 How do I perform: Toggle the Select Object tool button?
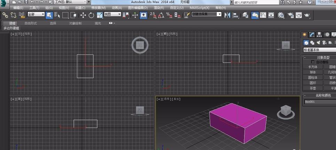coord(49,15)
